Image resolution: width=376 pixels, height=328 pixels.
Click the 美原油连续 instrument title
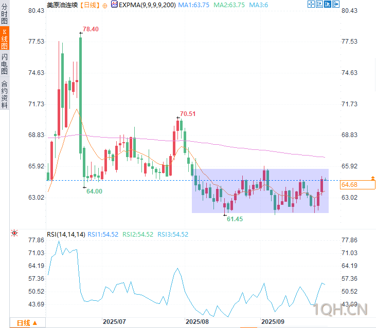point(62,5)
